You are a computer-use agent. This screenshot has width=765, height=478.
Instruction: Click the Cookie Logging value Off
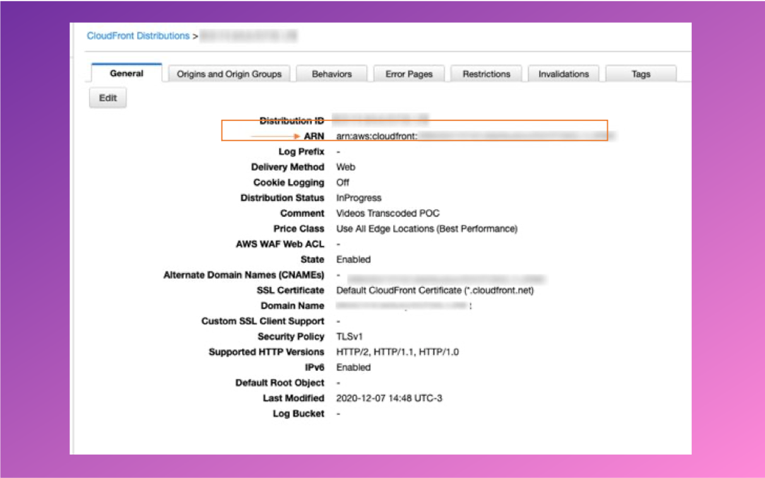[x=343, y=182]
